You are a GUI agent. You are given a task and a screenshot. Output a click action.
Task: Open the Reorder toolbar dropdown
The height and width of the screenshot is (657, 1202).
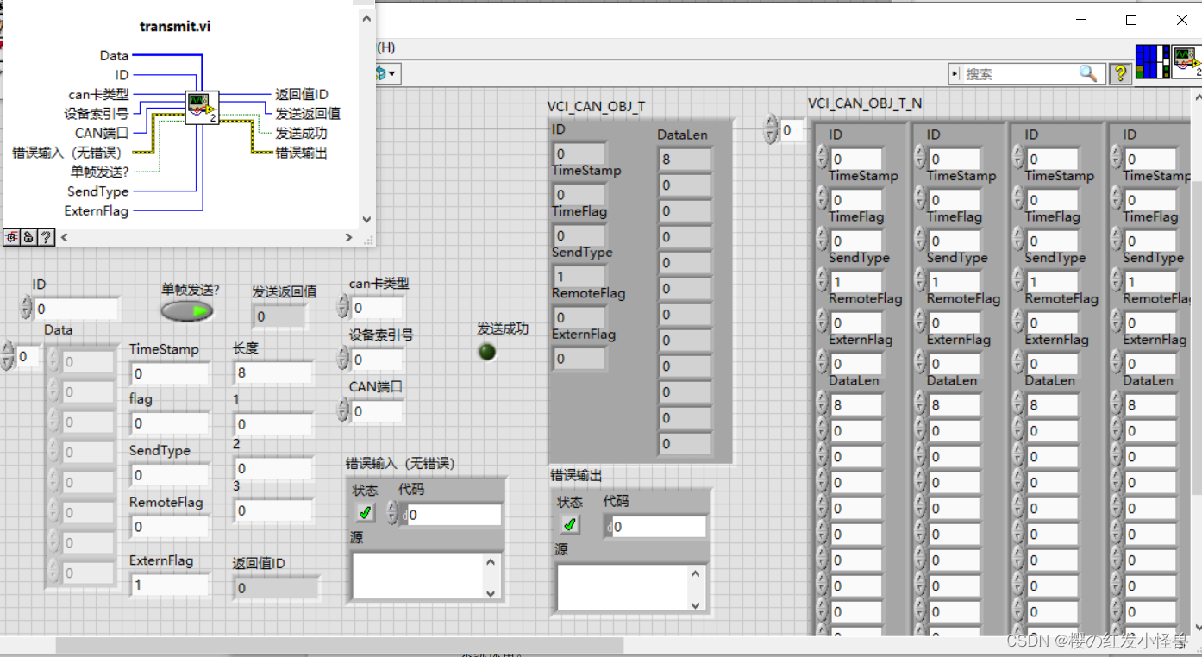386,74
